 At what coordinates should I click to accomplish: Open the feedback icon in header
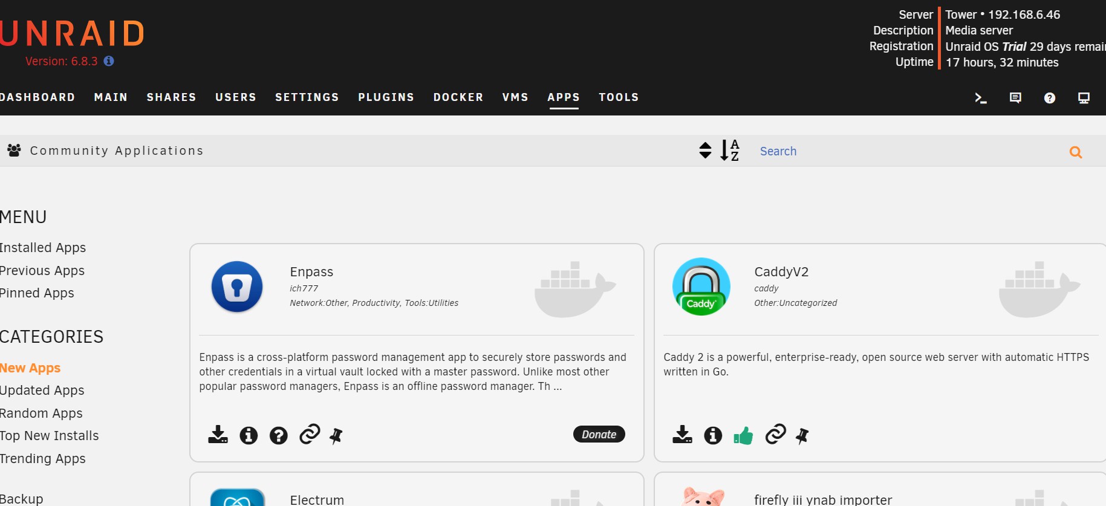click(x=1015, y=98)
